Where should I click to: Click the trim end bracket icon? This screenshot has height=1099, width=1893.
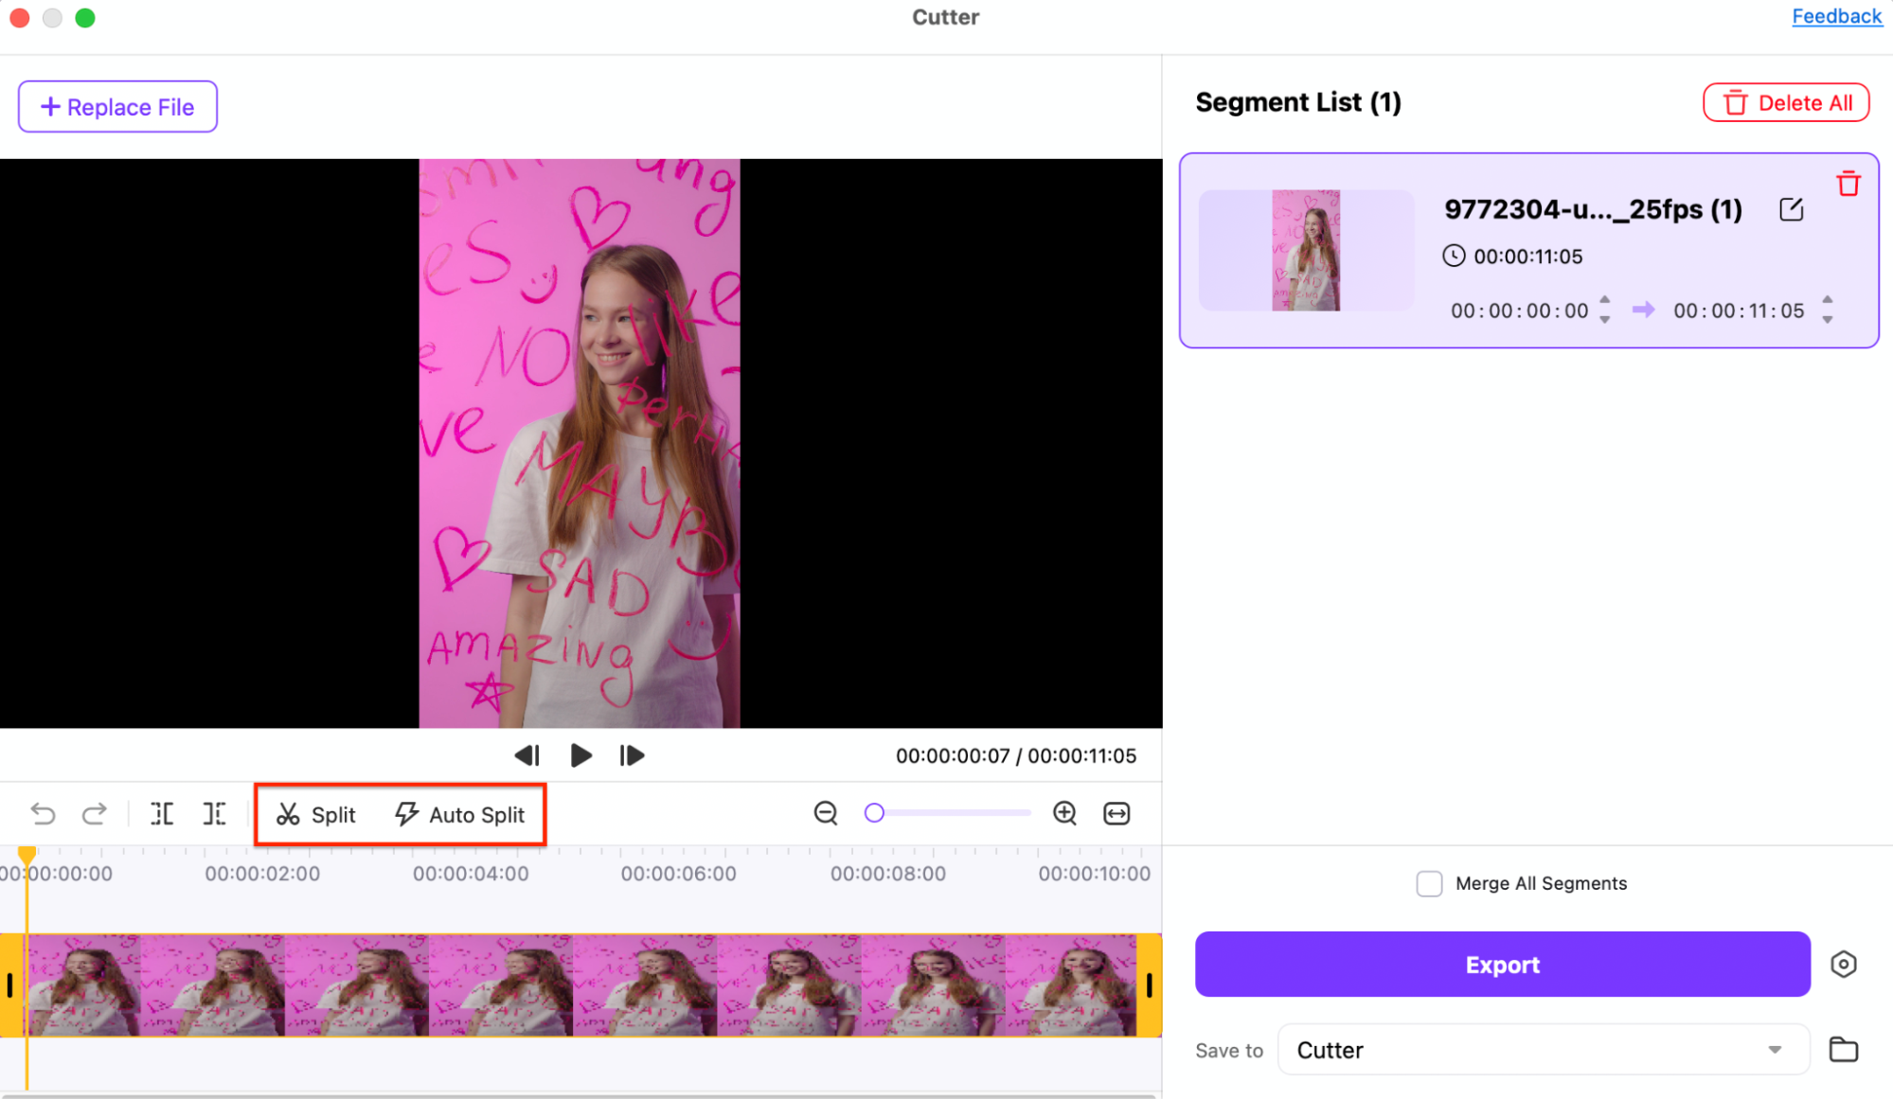point(215,814)
